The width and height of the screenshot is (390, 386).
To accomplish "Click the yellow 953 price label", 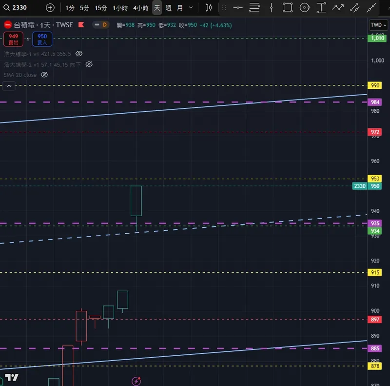I will pos(374,179).
